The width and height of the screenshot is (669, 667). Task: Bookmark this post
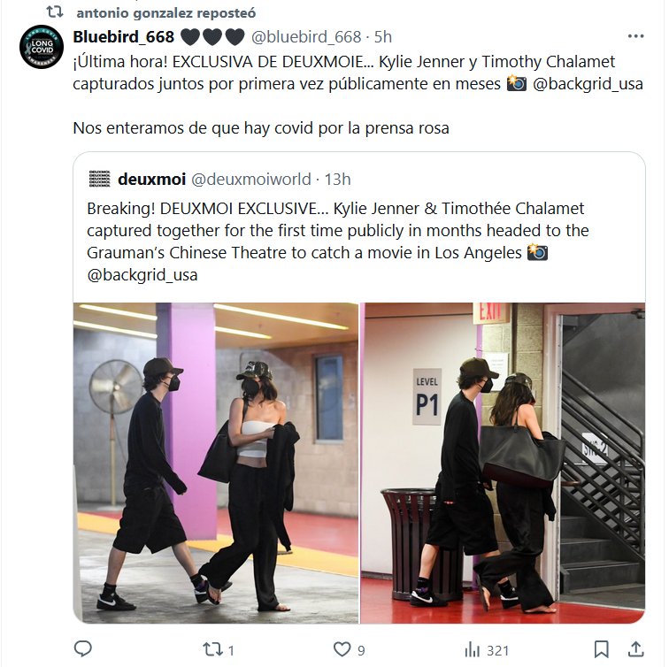601,649
